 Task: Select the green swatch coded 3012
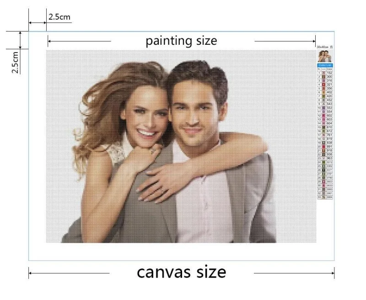(324, 162)
